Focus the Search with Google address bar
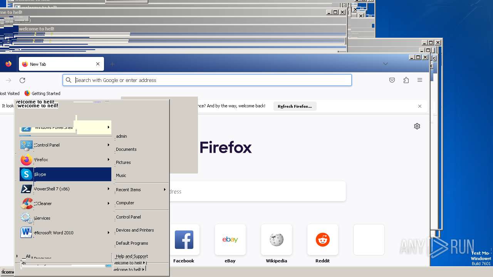The image size is (493, 277). pyautogui.click(x=207, y=80)
